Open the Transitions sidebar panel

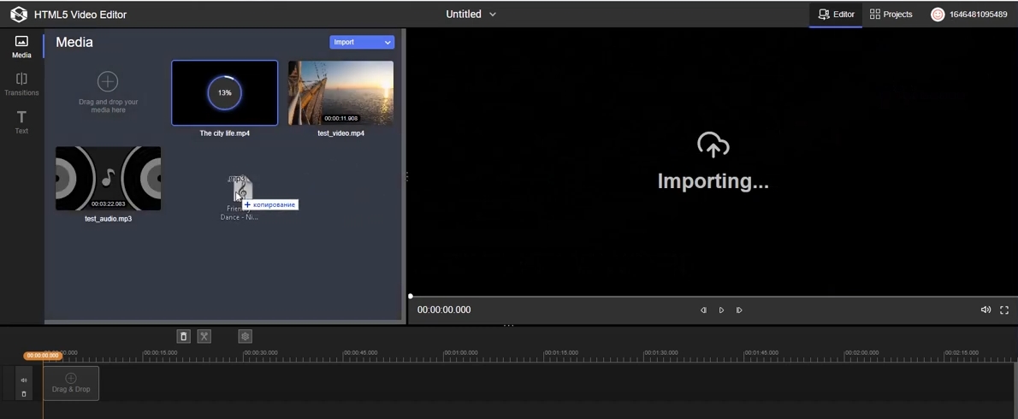click(x=21, y=85)
